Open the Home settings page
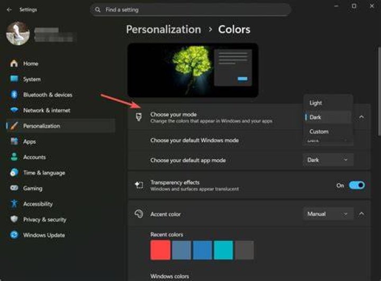The width and height of the screenshot is (381, 281). [61, 63]
